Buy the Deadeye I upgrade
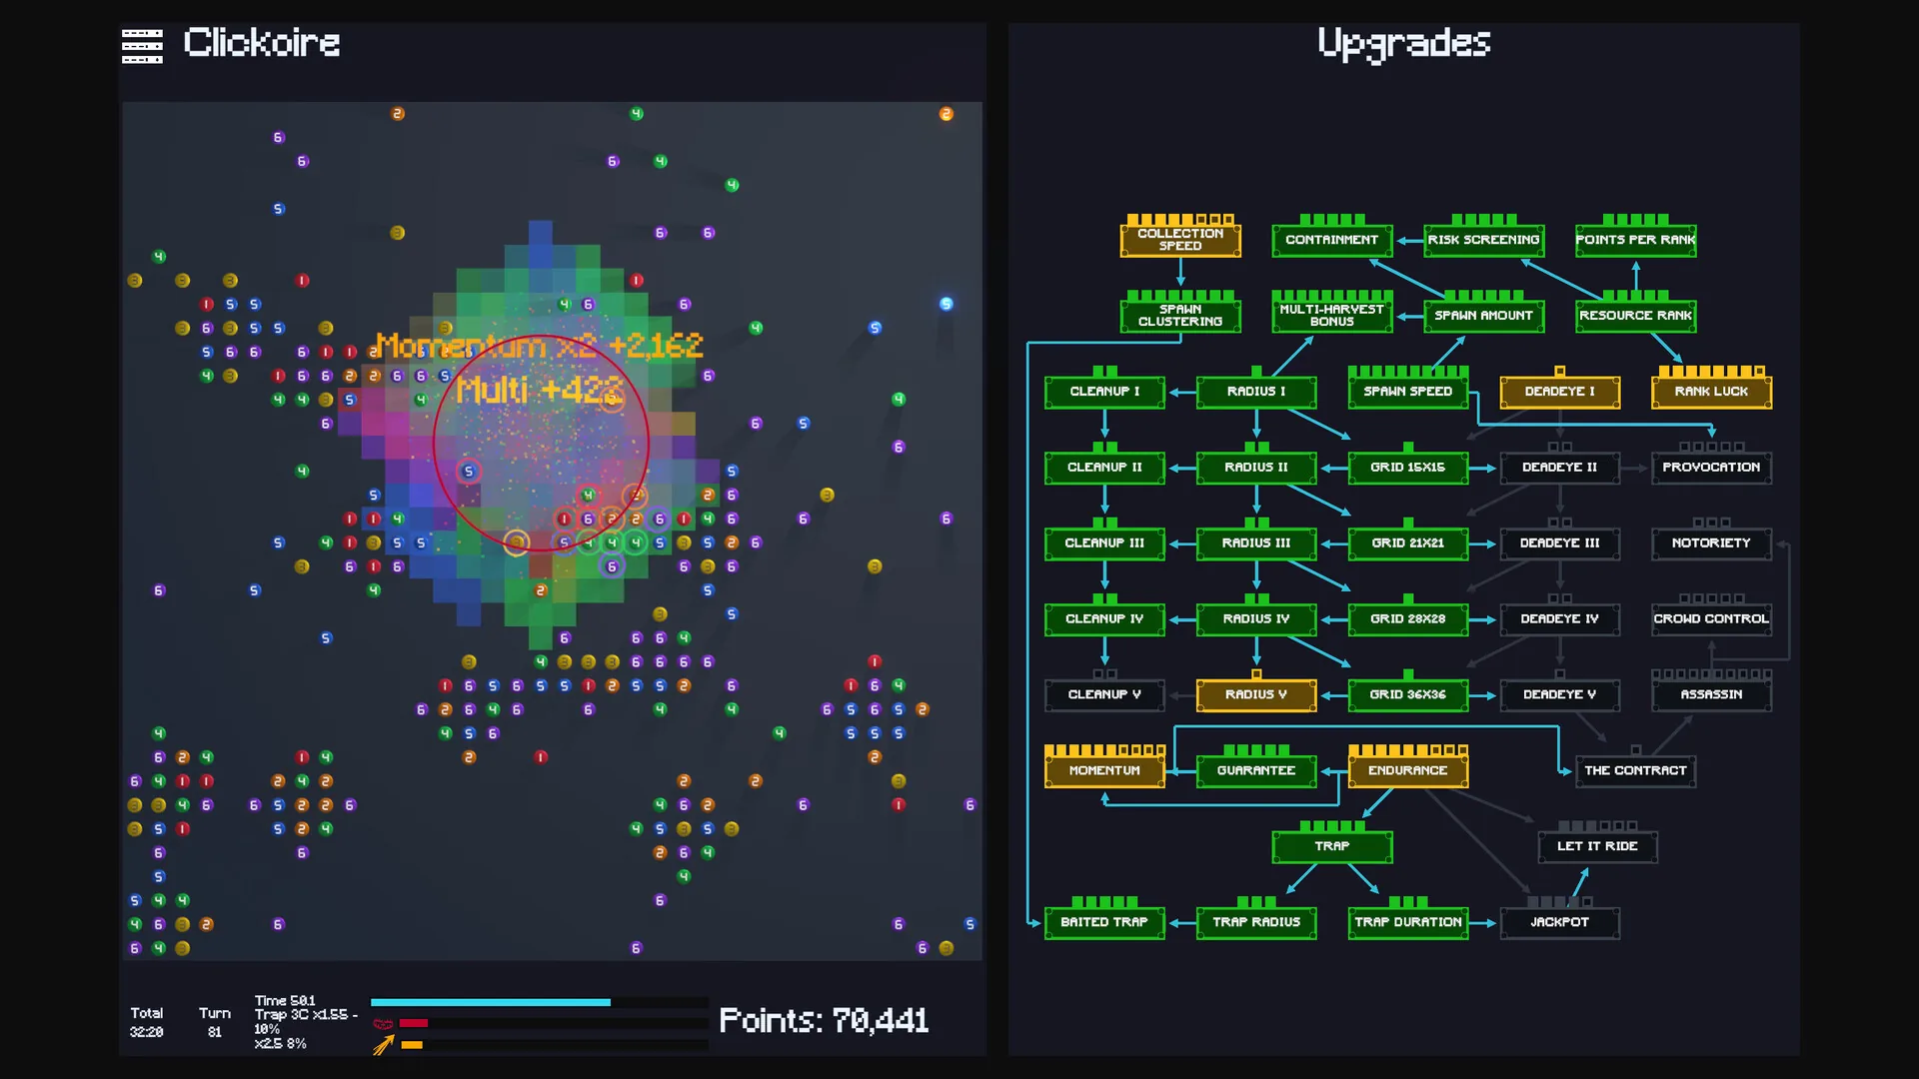The height and width of the screenshot is (1079, 1919). pyautogui.click(x=1559, y=392)
